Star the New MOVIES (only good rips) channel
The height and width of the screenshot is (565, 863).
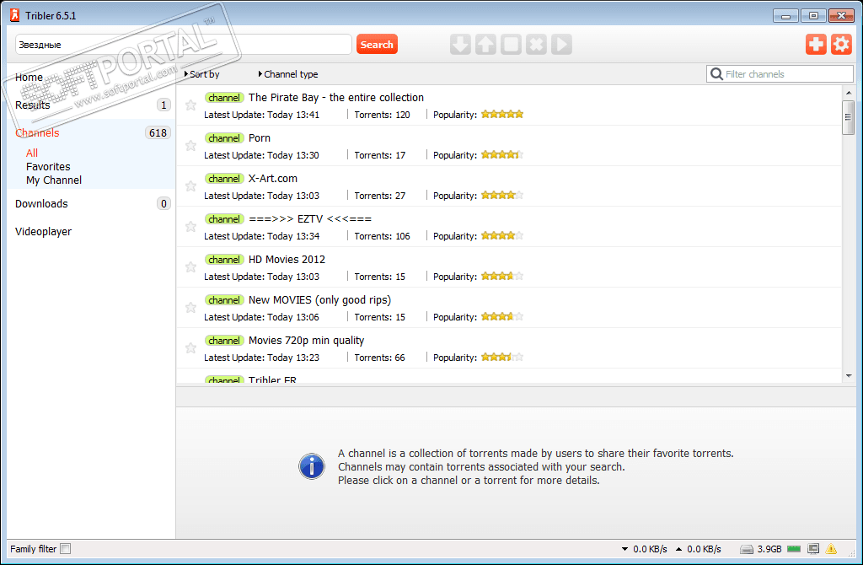click(190, 307)
